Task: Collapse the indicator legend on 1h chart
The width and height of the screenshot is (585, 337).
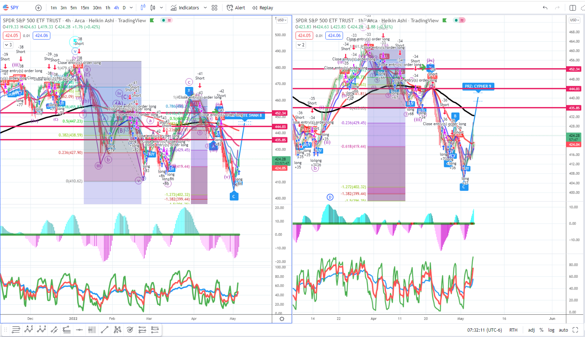Action: tap(301, 45)
